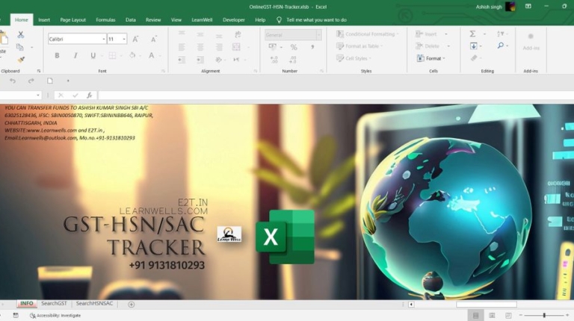Add a new sheet with plus icon

pos(132,305)
